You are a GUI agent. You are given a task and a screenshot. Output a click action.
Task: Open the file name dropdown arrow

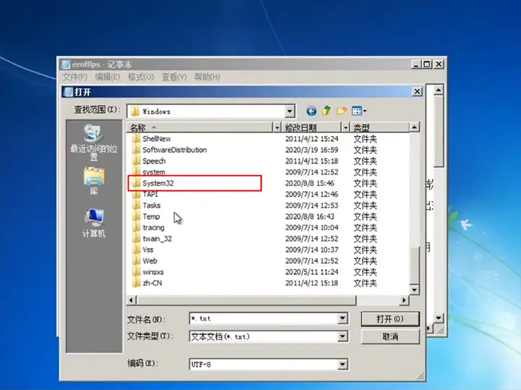click(342, 318)
